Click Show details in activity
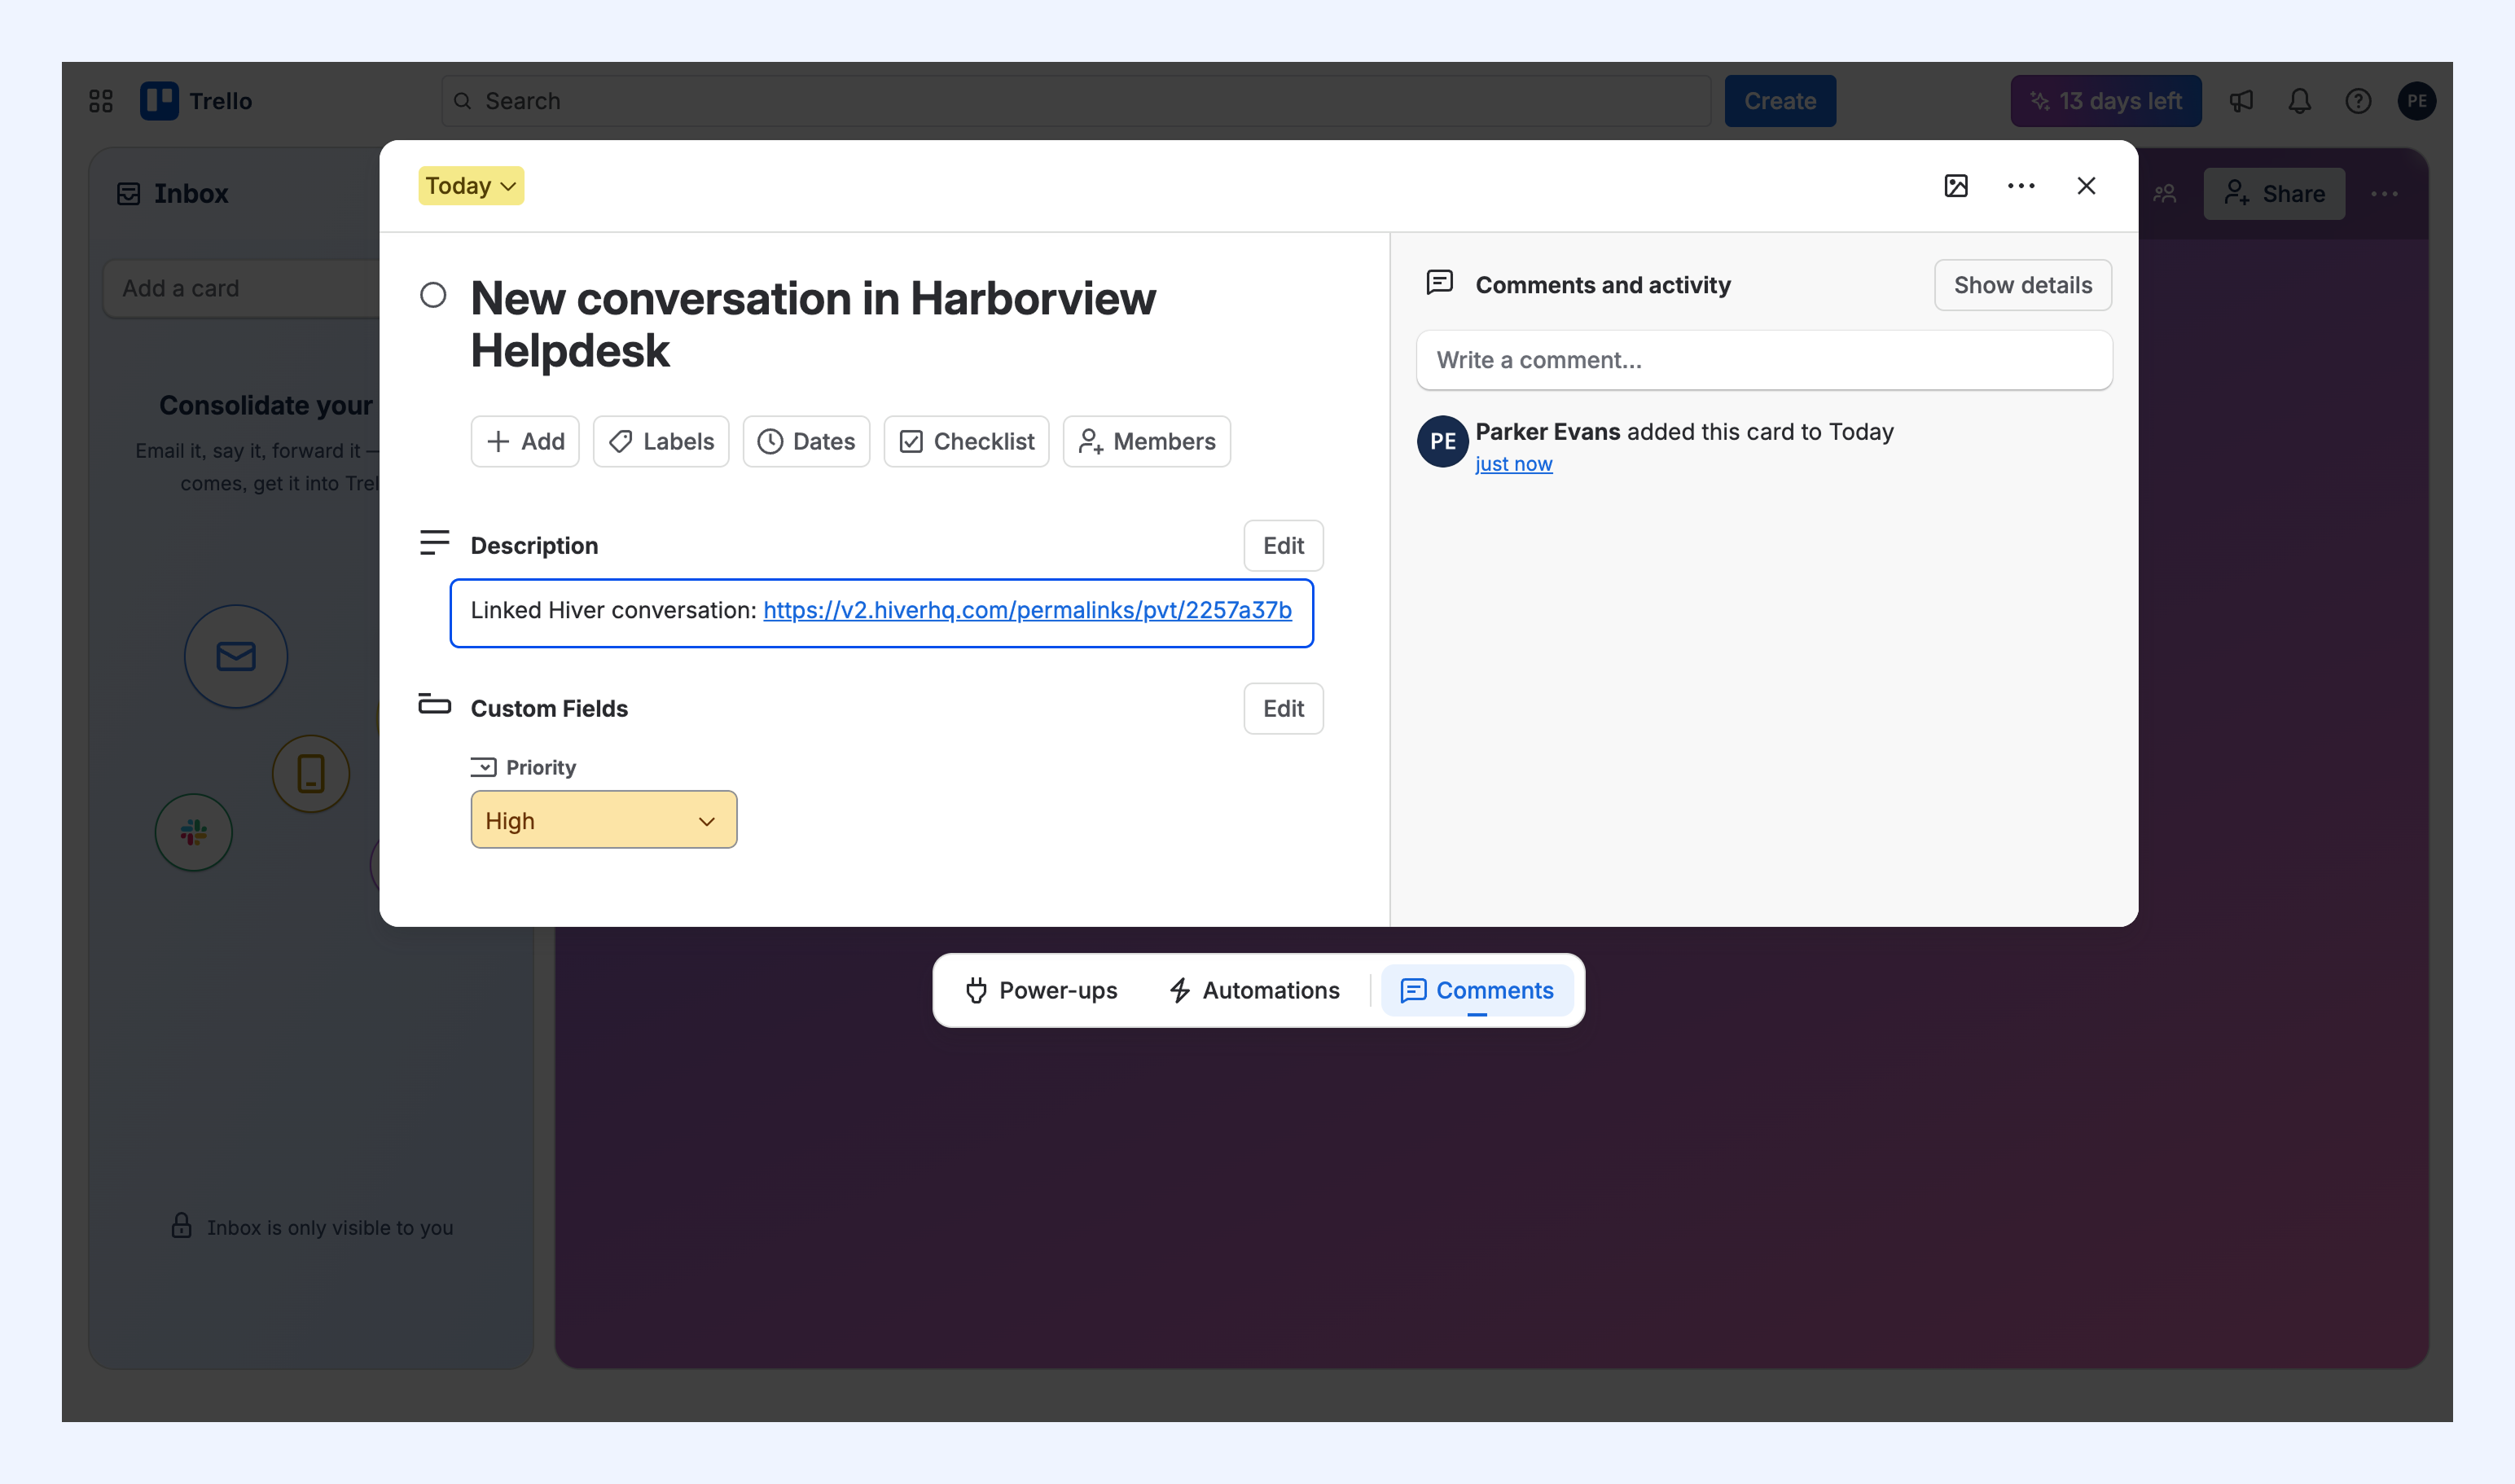This screenshot has width=2515, height=1484. tap(2022, 285)
